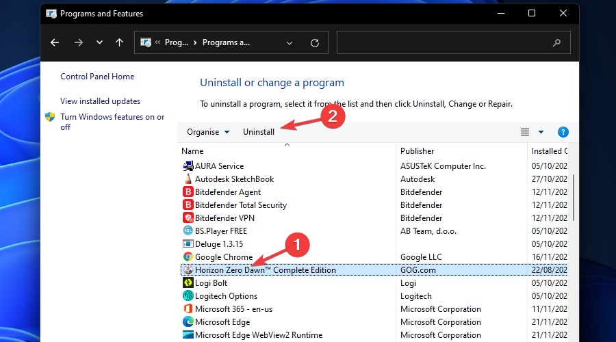The image size is (616, 342).
Task: Click the Forward navigation arrow
Action: pyautogui.click(x=78, y=42)
